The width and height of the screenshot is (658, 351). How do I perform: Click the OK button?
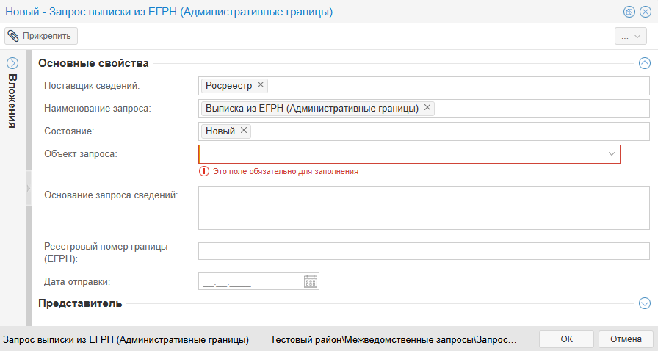pos(566,339)
